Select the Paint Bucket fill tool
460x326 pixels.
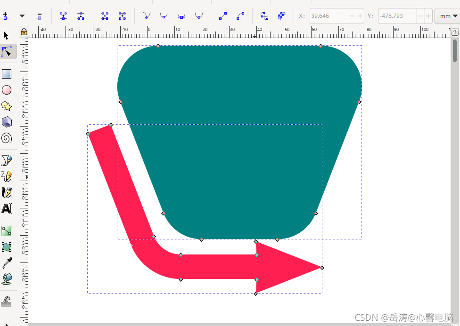click(7, 279)
